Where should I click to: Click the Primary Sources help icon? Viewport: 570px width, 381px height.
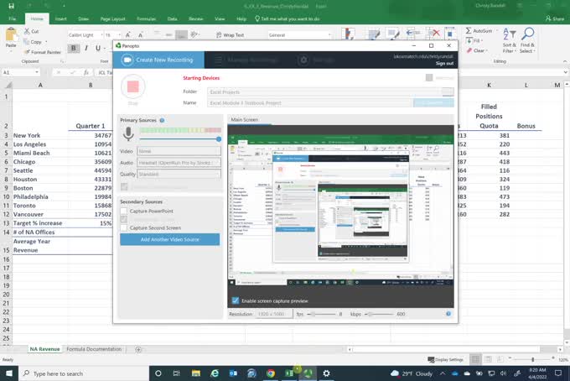pos(162,120)
